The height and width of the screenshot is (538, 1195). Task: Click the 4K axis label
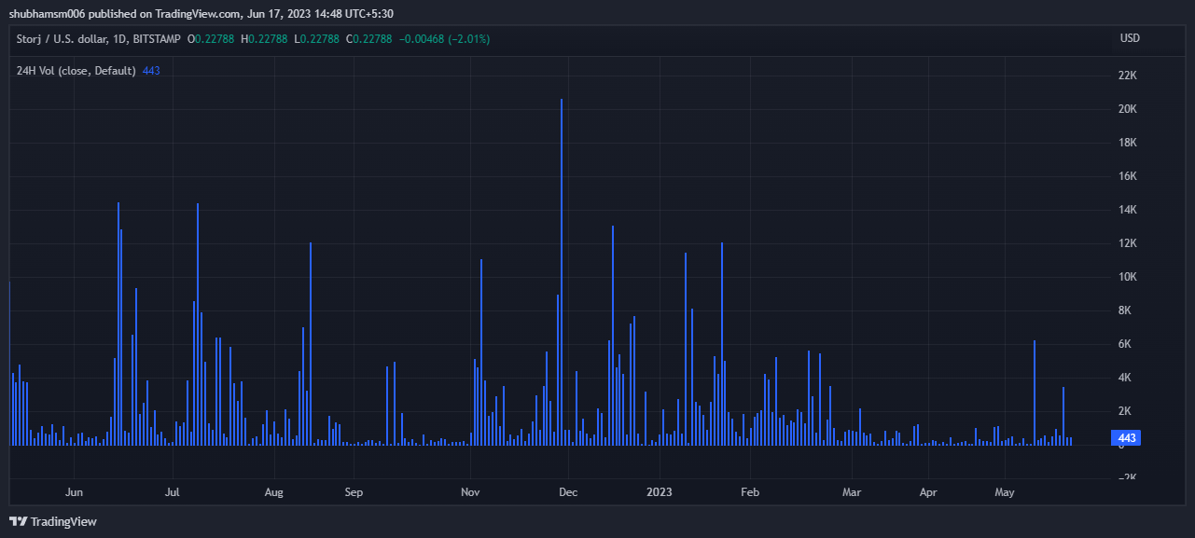coord(1127,378)
